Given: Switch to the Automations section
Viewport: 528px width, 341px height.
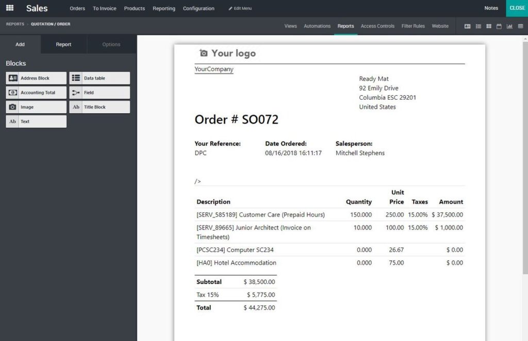Looking at the screenshot, I should click(317, 26).
